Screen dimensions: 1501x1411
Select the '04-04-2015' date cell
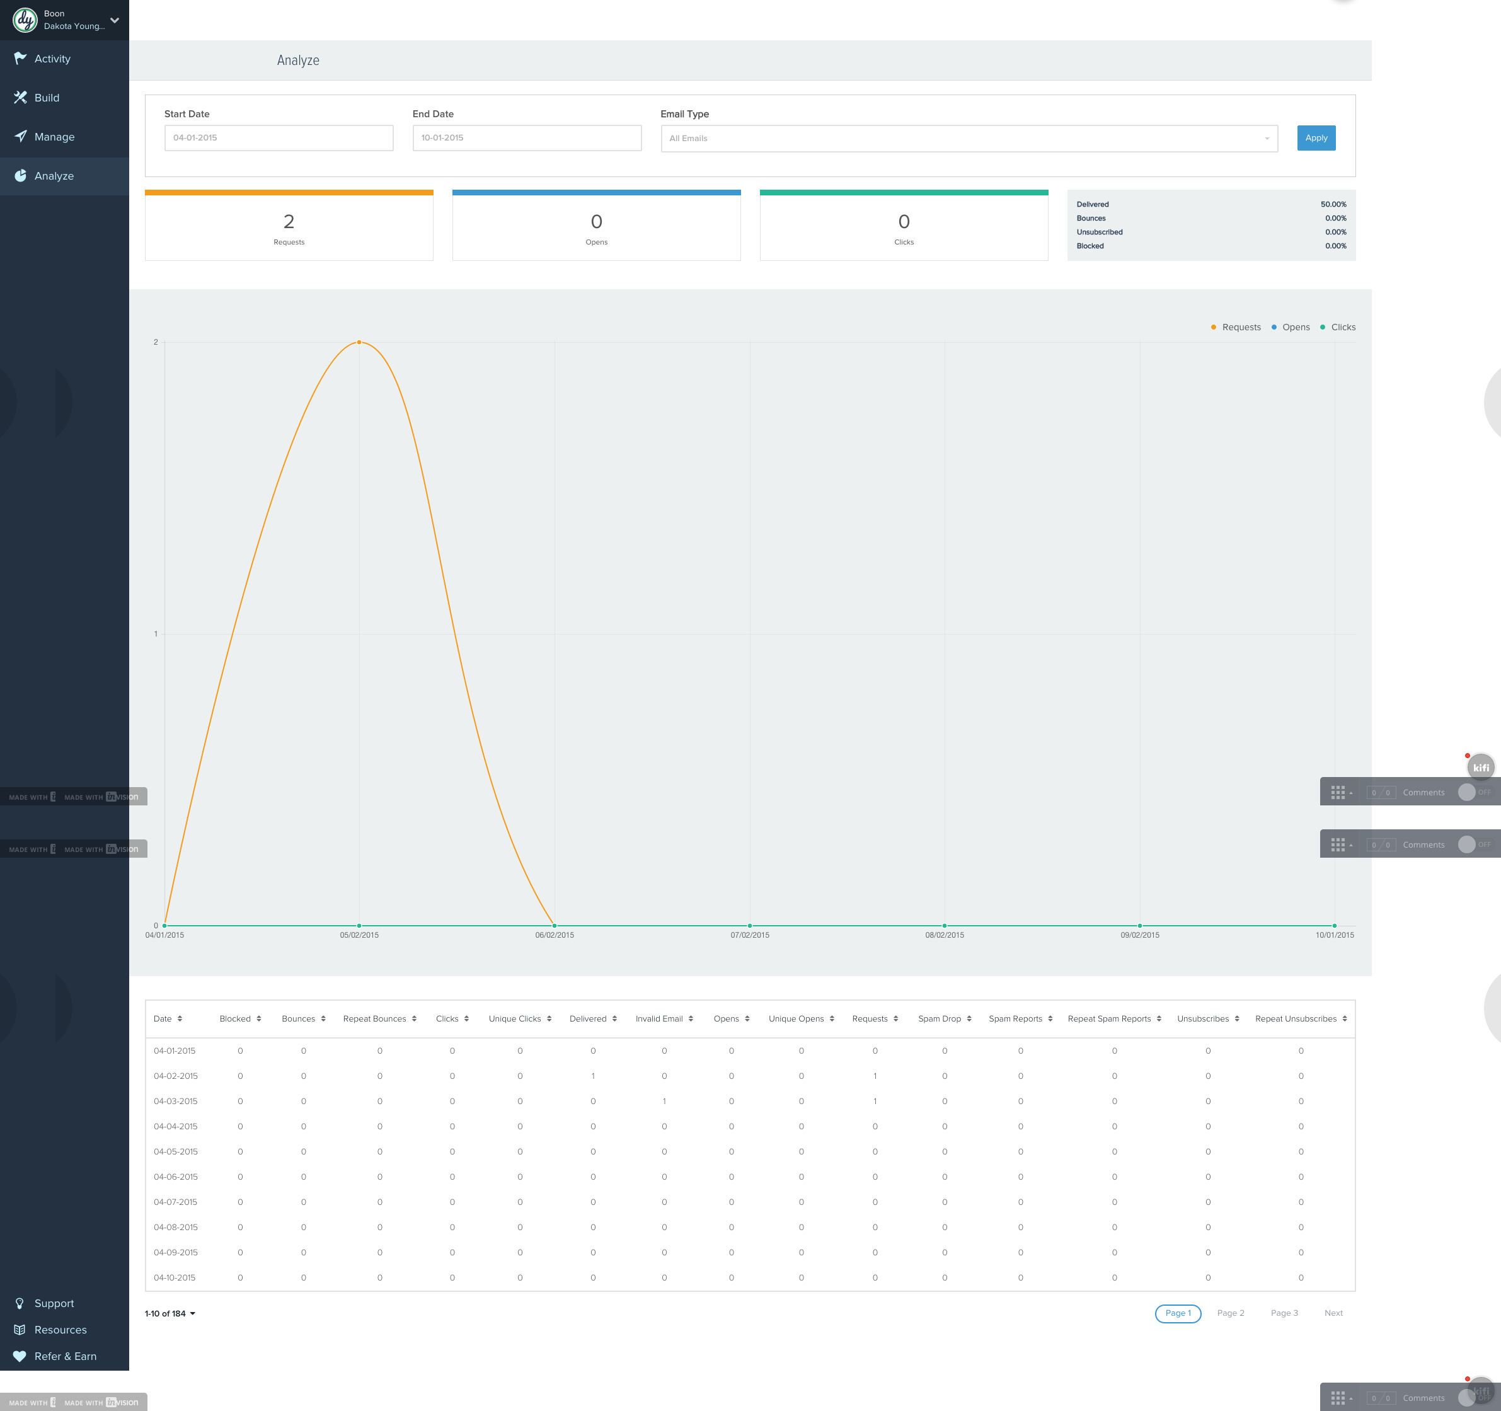[x=176, y=1126]
